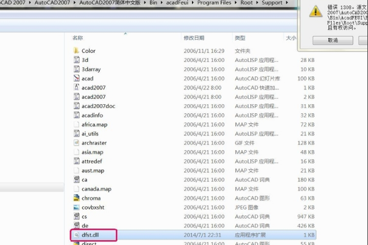Select the aust.map file icon
Screen dimensions: 368x245
pos(77,170)
